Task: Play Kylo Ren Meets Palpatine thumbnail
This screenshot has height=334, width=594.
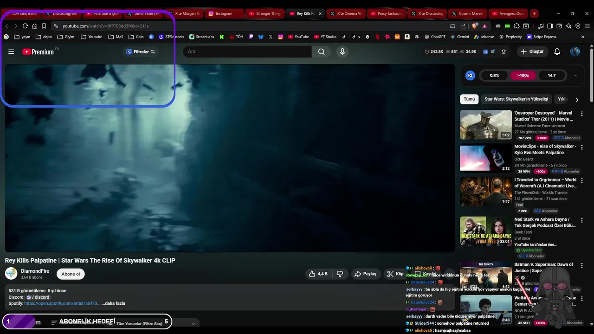Action: coord(486,158)
